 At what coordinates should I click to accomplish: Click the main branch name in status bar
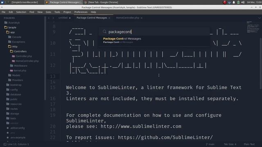click(x=211, y=144)
